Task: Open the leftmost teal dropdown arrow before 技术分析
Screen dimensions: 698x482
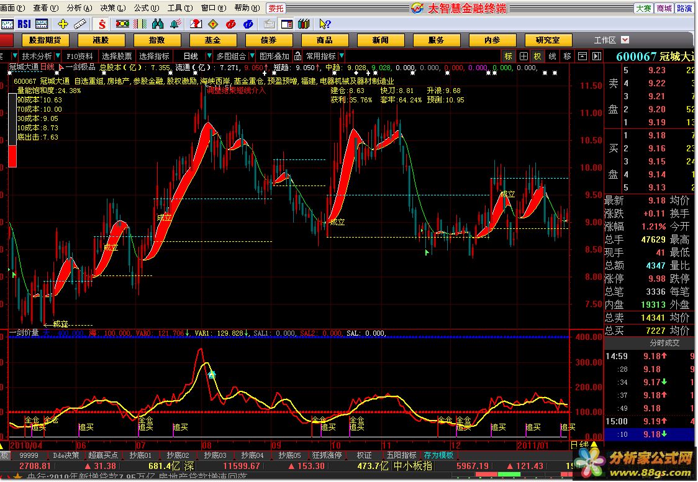Action: pos(15,56)
